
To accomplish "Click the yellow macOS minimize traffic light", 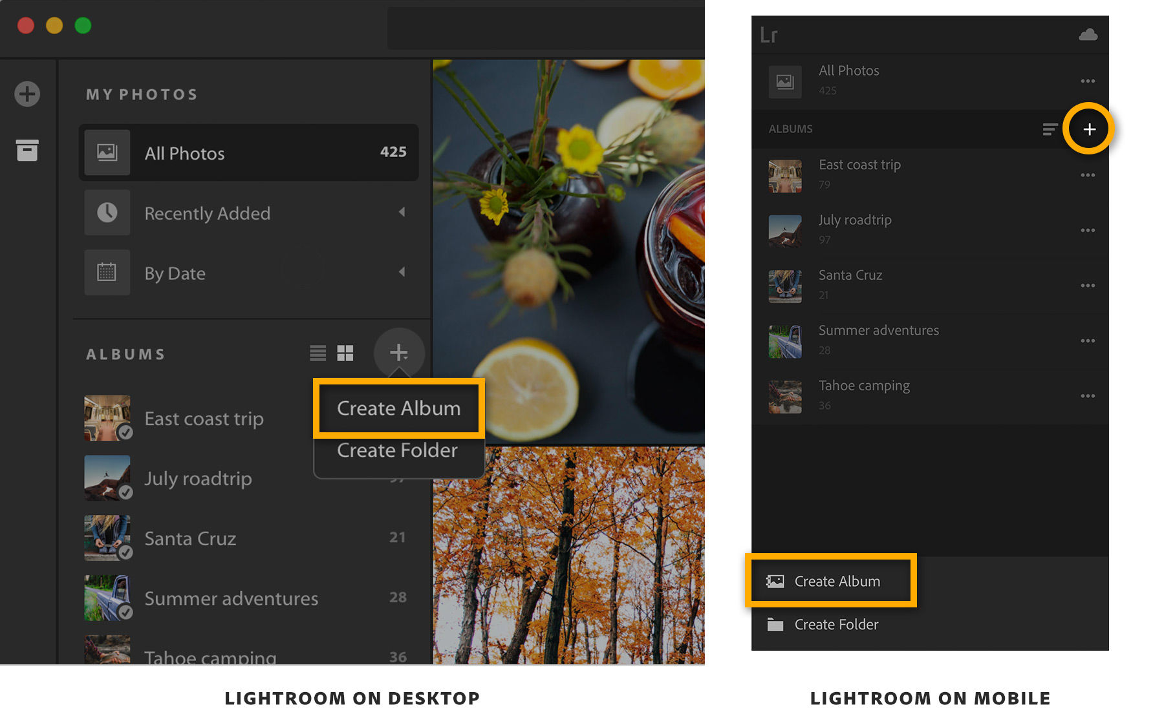I will tap(54, 26).
